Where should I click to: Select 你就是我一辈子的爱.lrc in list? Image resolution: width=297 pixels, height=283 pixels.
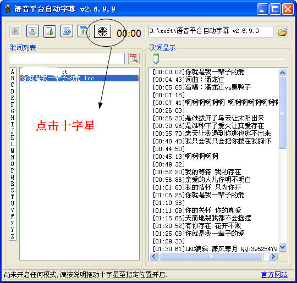tap(79, 78)
